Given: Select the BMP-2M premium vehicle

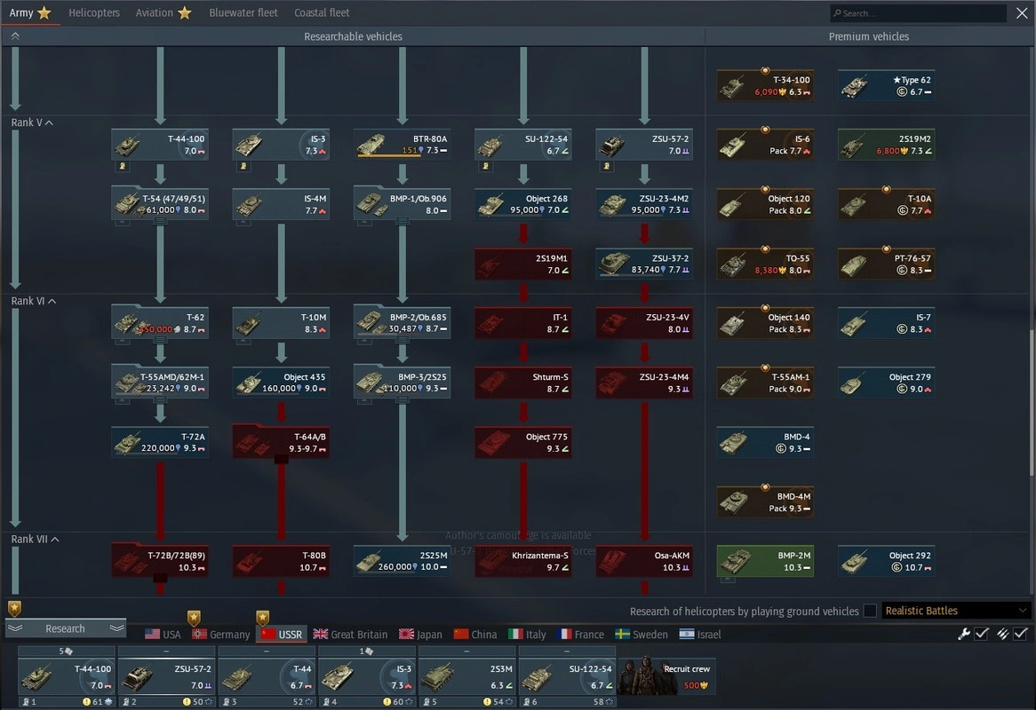Looking at the screenshot, I should pyautogui.click(x=765, y=561).
